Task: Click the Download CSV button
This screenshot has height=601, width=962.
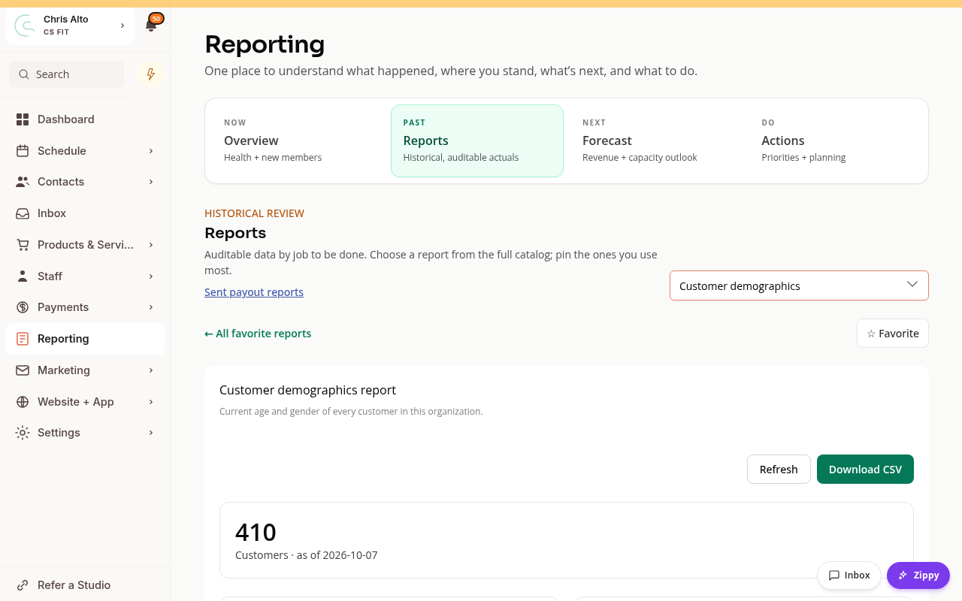Action: (865, 469)
